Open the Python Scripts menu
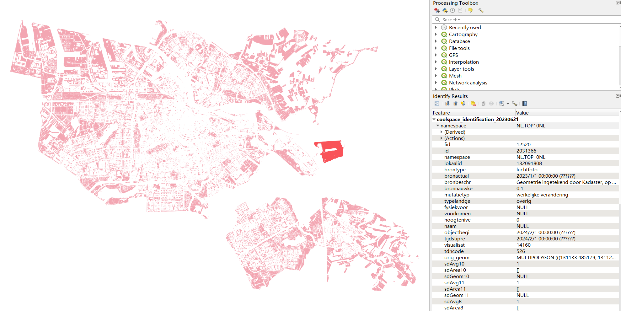The height and width of the screenshot is (311, 621). click(445, 10)
